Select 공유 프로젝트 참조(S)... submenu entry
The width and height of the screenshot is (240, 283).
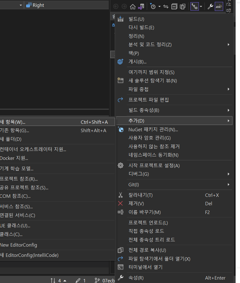point(57,187)
